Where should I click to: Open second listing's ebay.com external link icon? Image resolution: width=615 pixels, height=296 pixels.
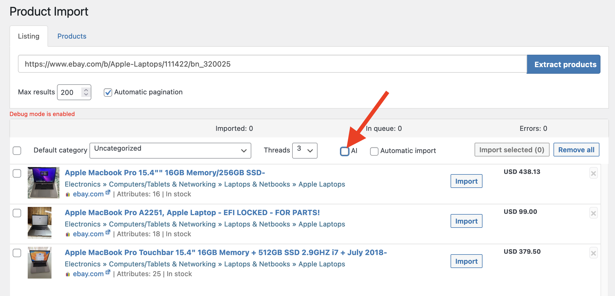(108, 233)
